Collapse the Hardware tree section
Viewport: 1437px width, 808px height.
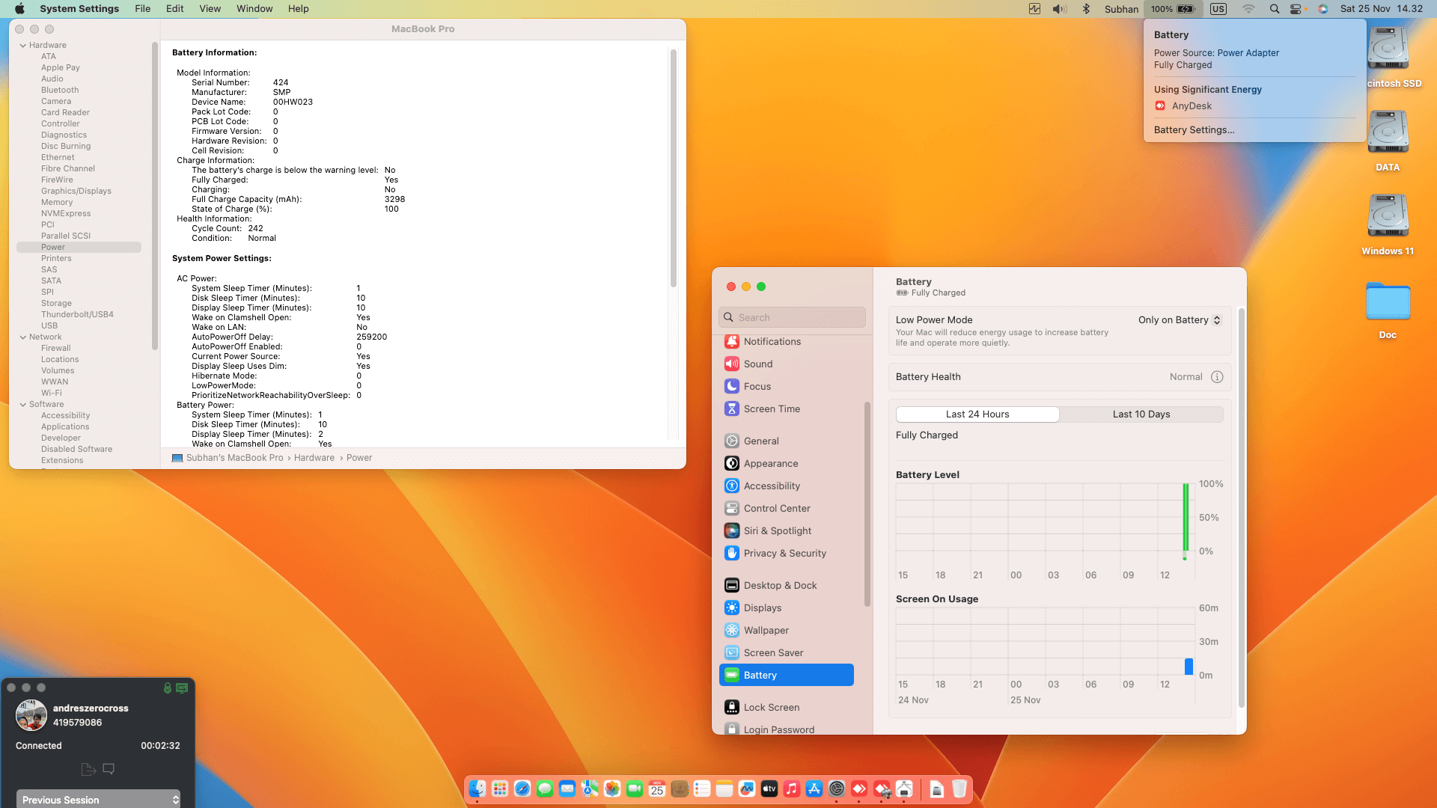coord(23,46)
